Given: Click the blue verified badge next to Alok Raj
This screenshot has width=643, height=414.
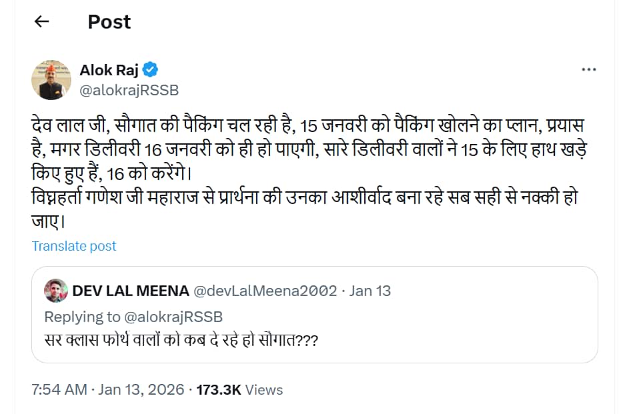Looking at the screenshot, I should 151,70.
